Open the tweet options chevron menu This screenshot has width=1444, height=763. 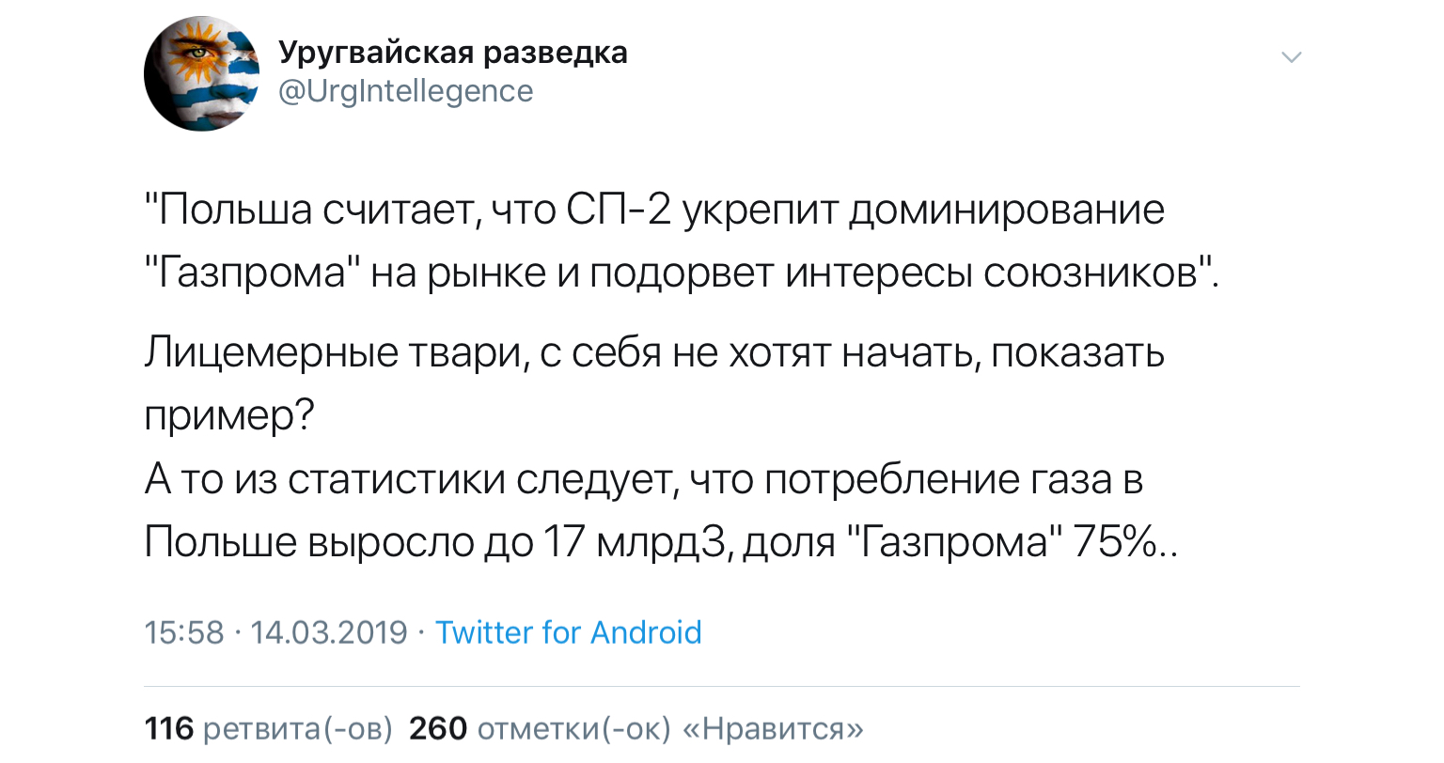pyautogui.click(x=1292, y=57)
